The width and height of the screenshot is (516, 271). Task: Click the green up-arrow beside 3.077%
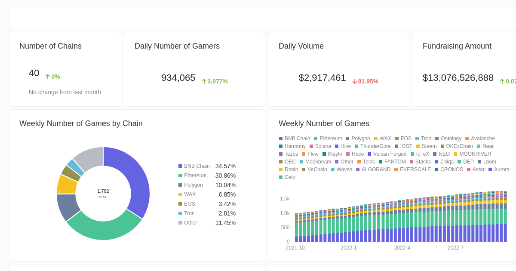pos(203,81)
